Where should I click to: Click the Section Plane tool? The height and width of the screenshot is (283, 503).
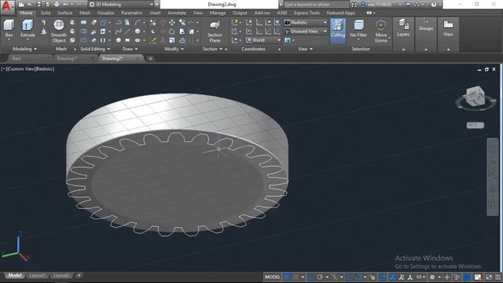pyautogui.click(x=215, y=31)
